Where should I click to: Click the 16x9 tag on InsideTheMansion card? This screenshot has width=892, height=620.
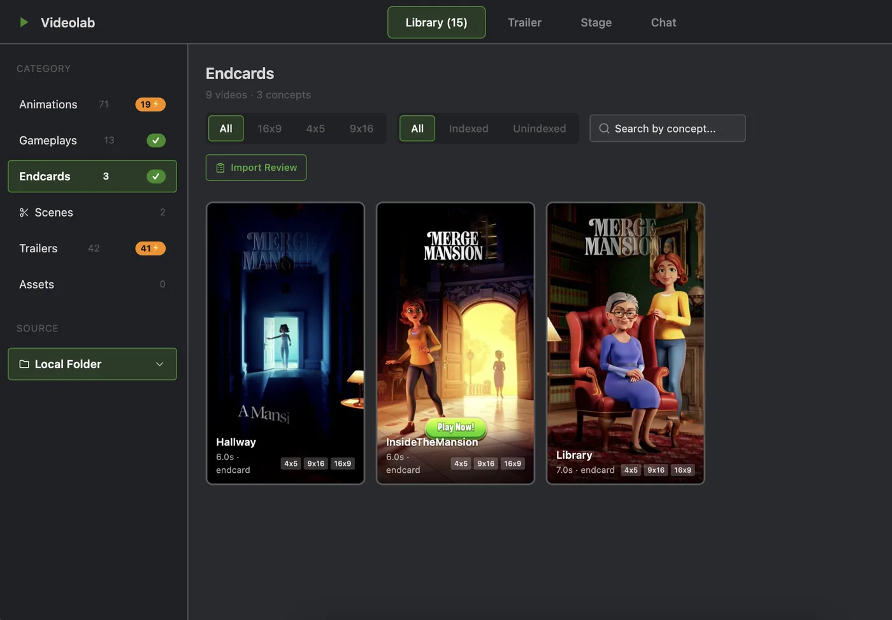tap(513, 464)
